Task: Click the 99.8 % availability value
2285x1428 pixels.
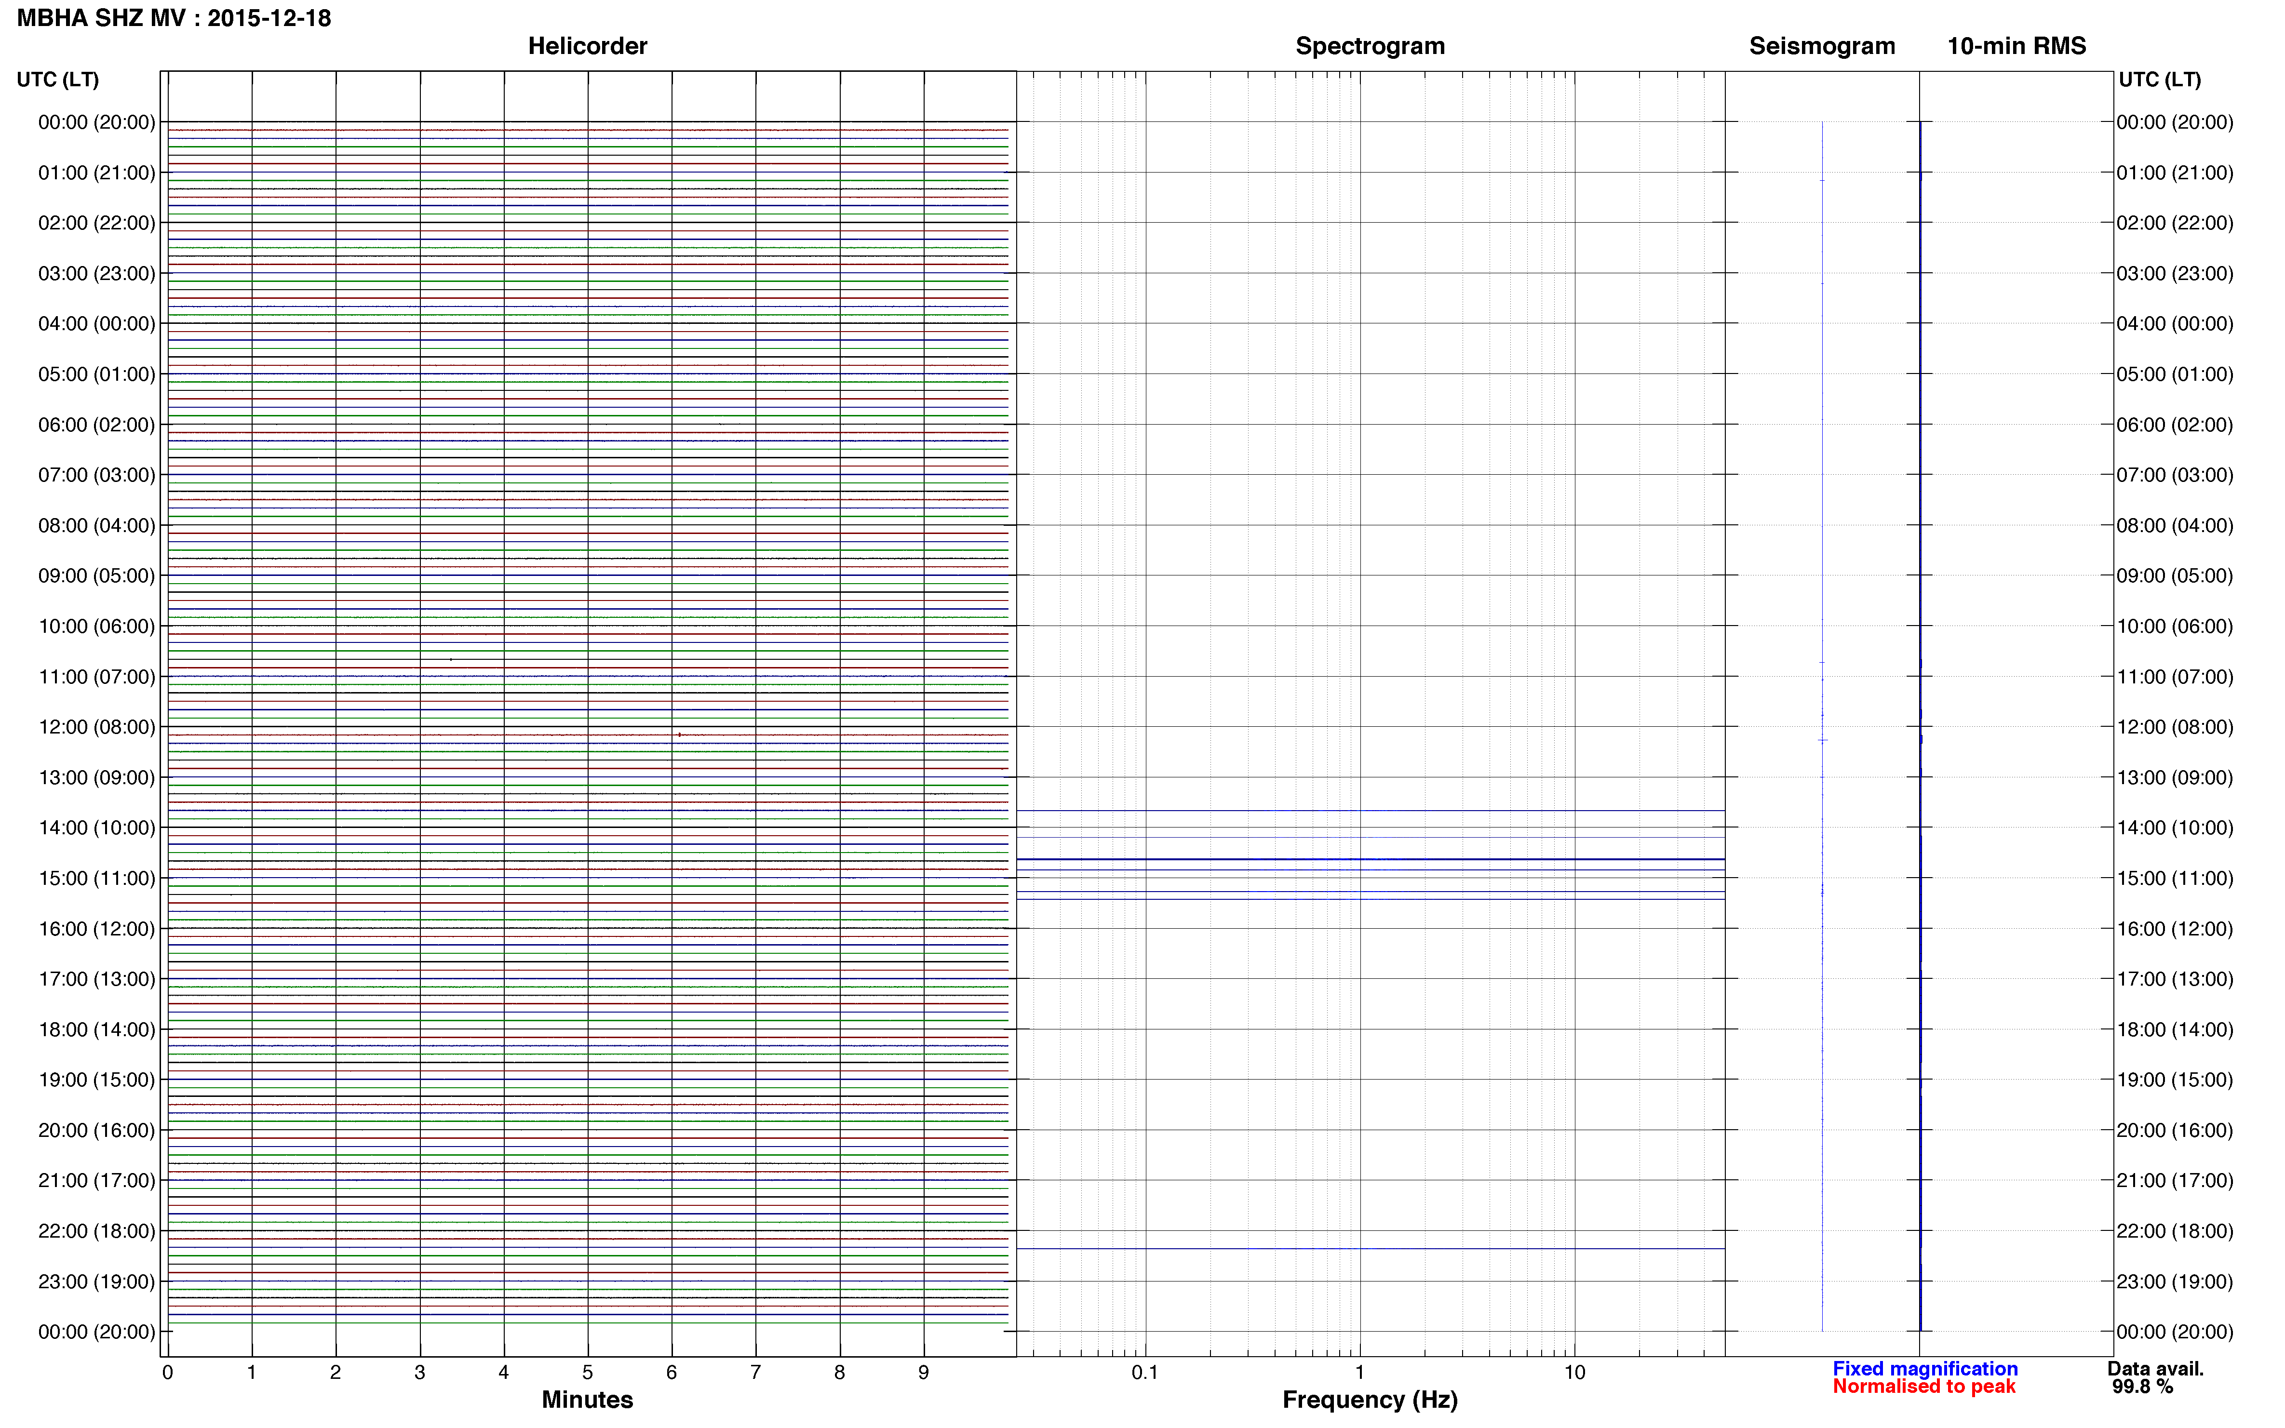Action: pos(2142,1387)
